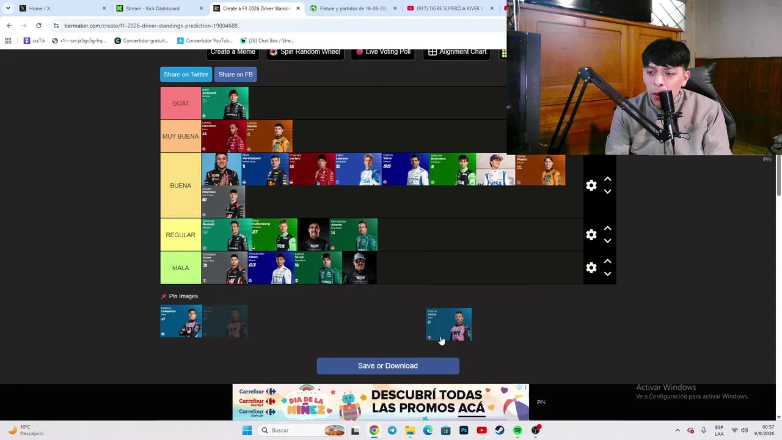Close the Home / X tab

[x=104, y=9]
